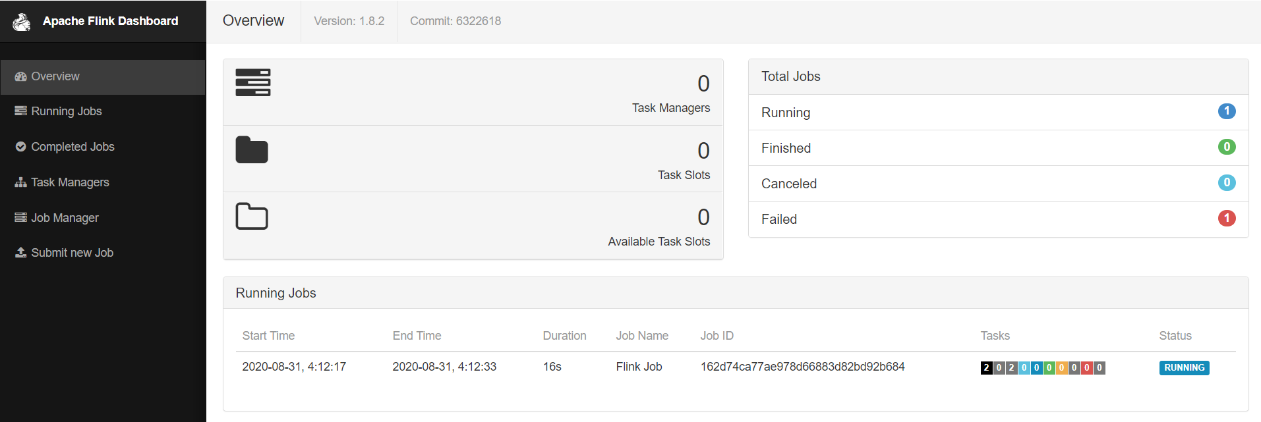The image size is (1261, 422).
Task: Click the Start Time column header
Action: (268, 336)
